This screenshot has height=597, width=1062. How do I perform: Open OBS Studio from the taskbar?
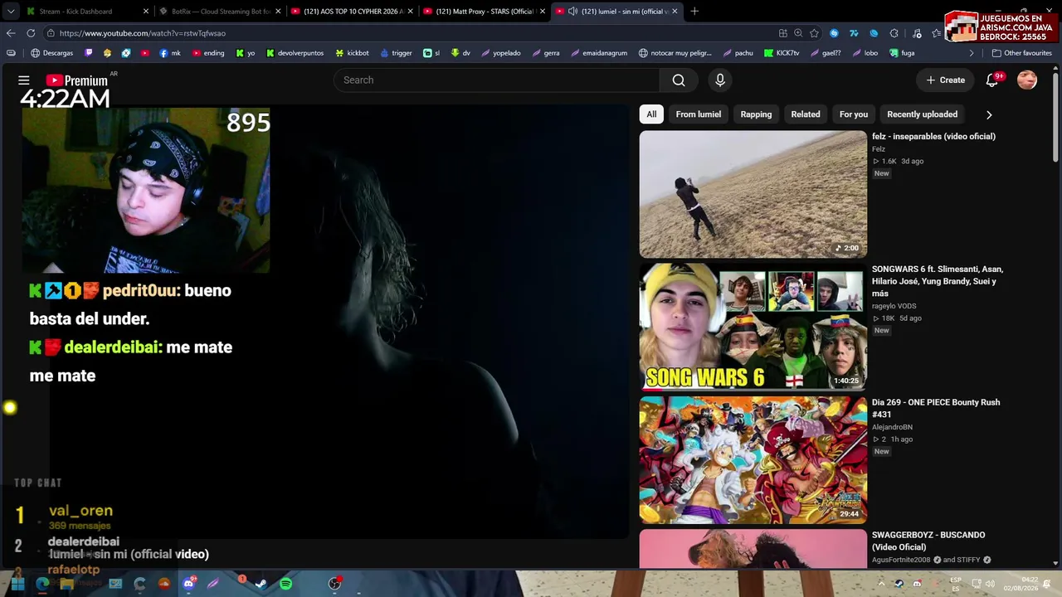(x=334, y=584)
